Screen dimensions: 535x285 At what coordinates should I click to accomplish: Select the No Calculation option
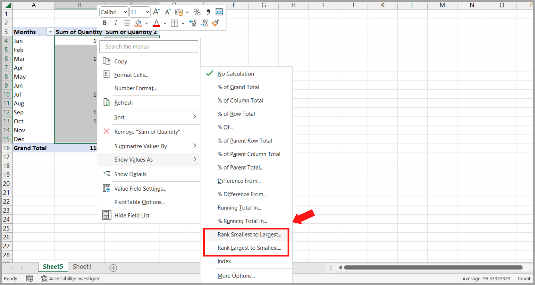pos(236,73)
